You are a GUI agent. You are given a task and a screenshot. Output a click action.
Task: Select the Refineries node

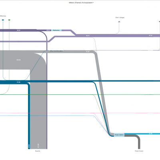click(56, 30)
